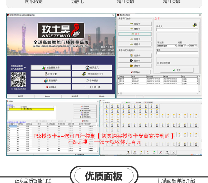Click the person icon in room-status bottom toolbar

pyautogui.click(x=128, y=152)
